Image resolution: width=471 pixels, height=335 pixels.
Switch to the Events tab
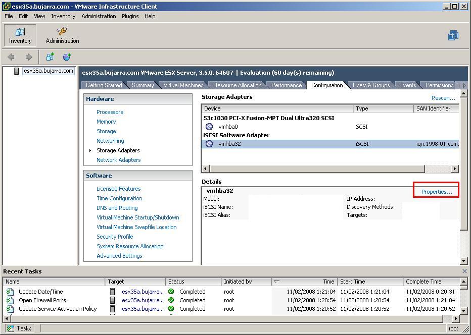(407, 85)
